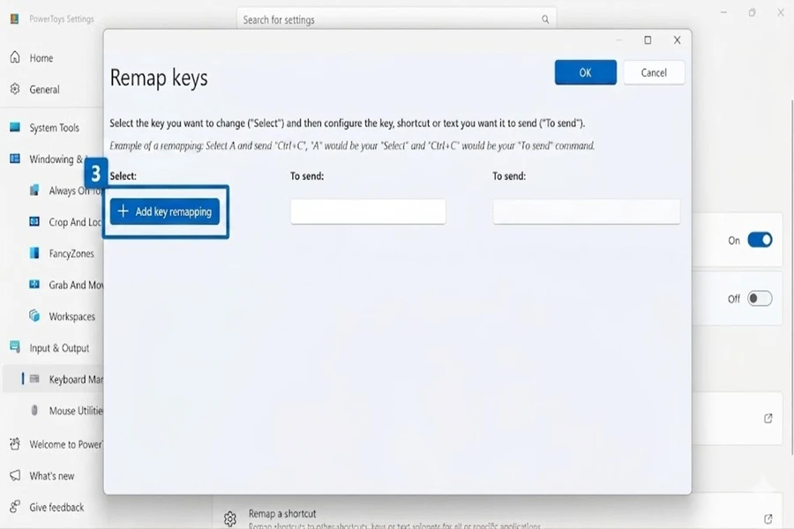Viewport: 794px width, 529px height.
Task: Select Keyboard Manager in sidebar
Action: 53,379
